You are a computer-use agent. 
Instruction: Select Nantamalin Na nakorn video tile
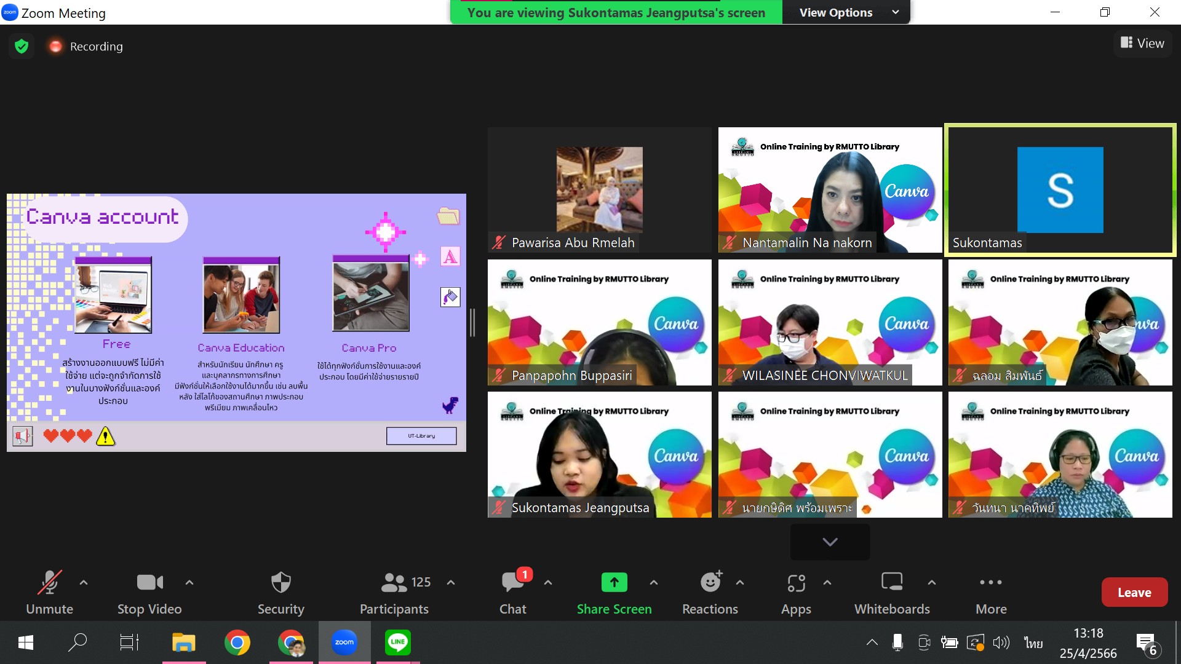830,190
